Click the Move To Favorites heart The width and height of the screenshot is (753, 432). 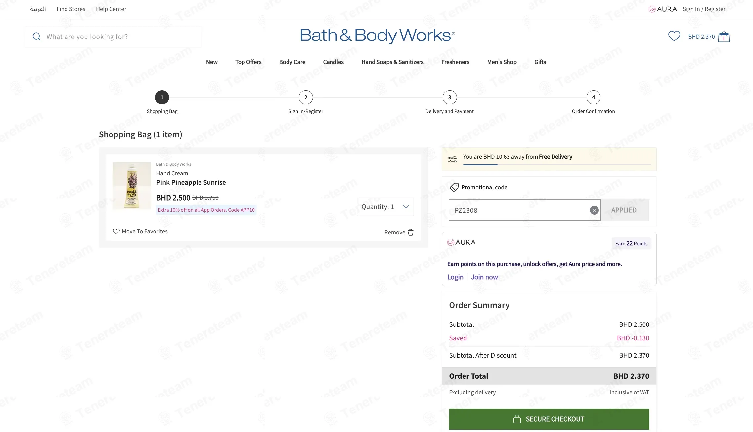pos(116,231)
